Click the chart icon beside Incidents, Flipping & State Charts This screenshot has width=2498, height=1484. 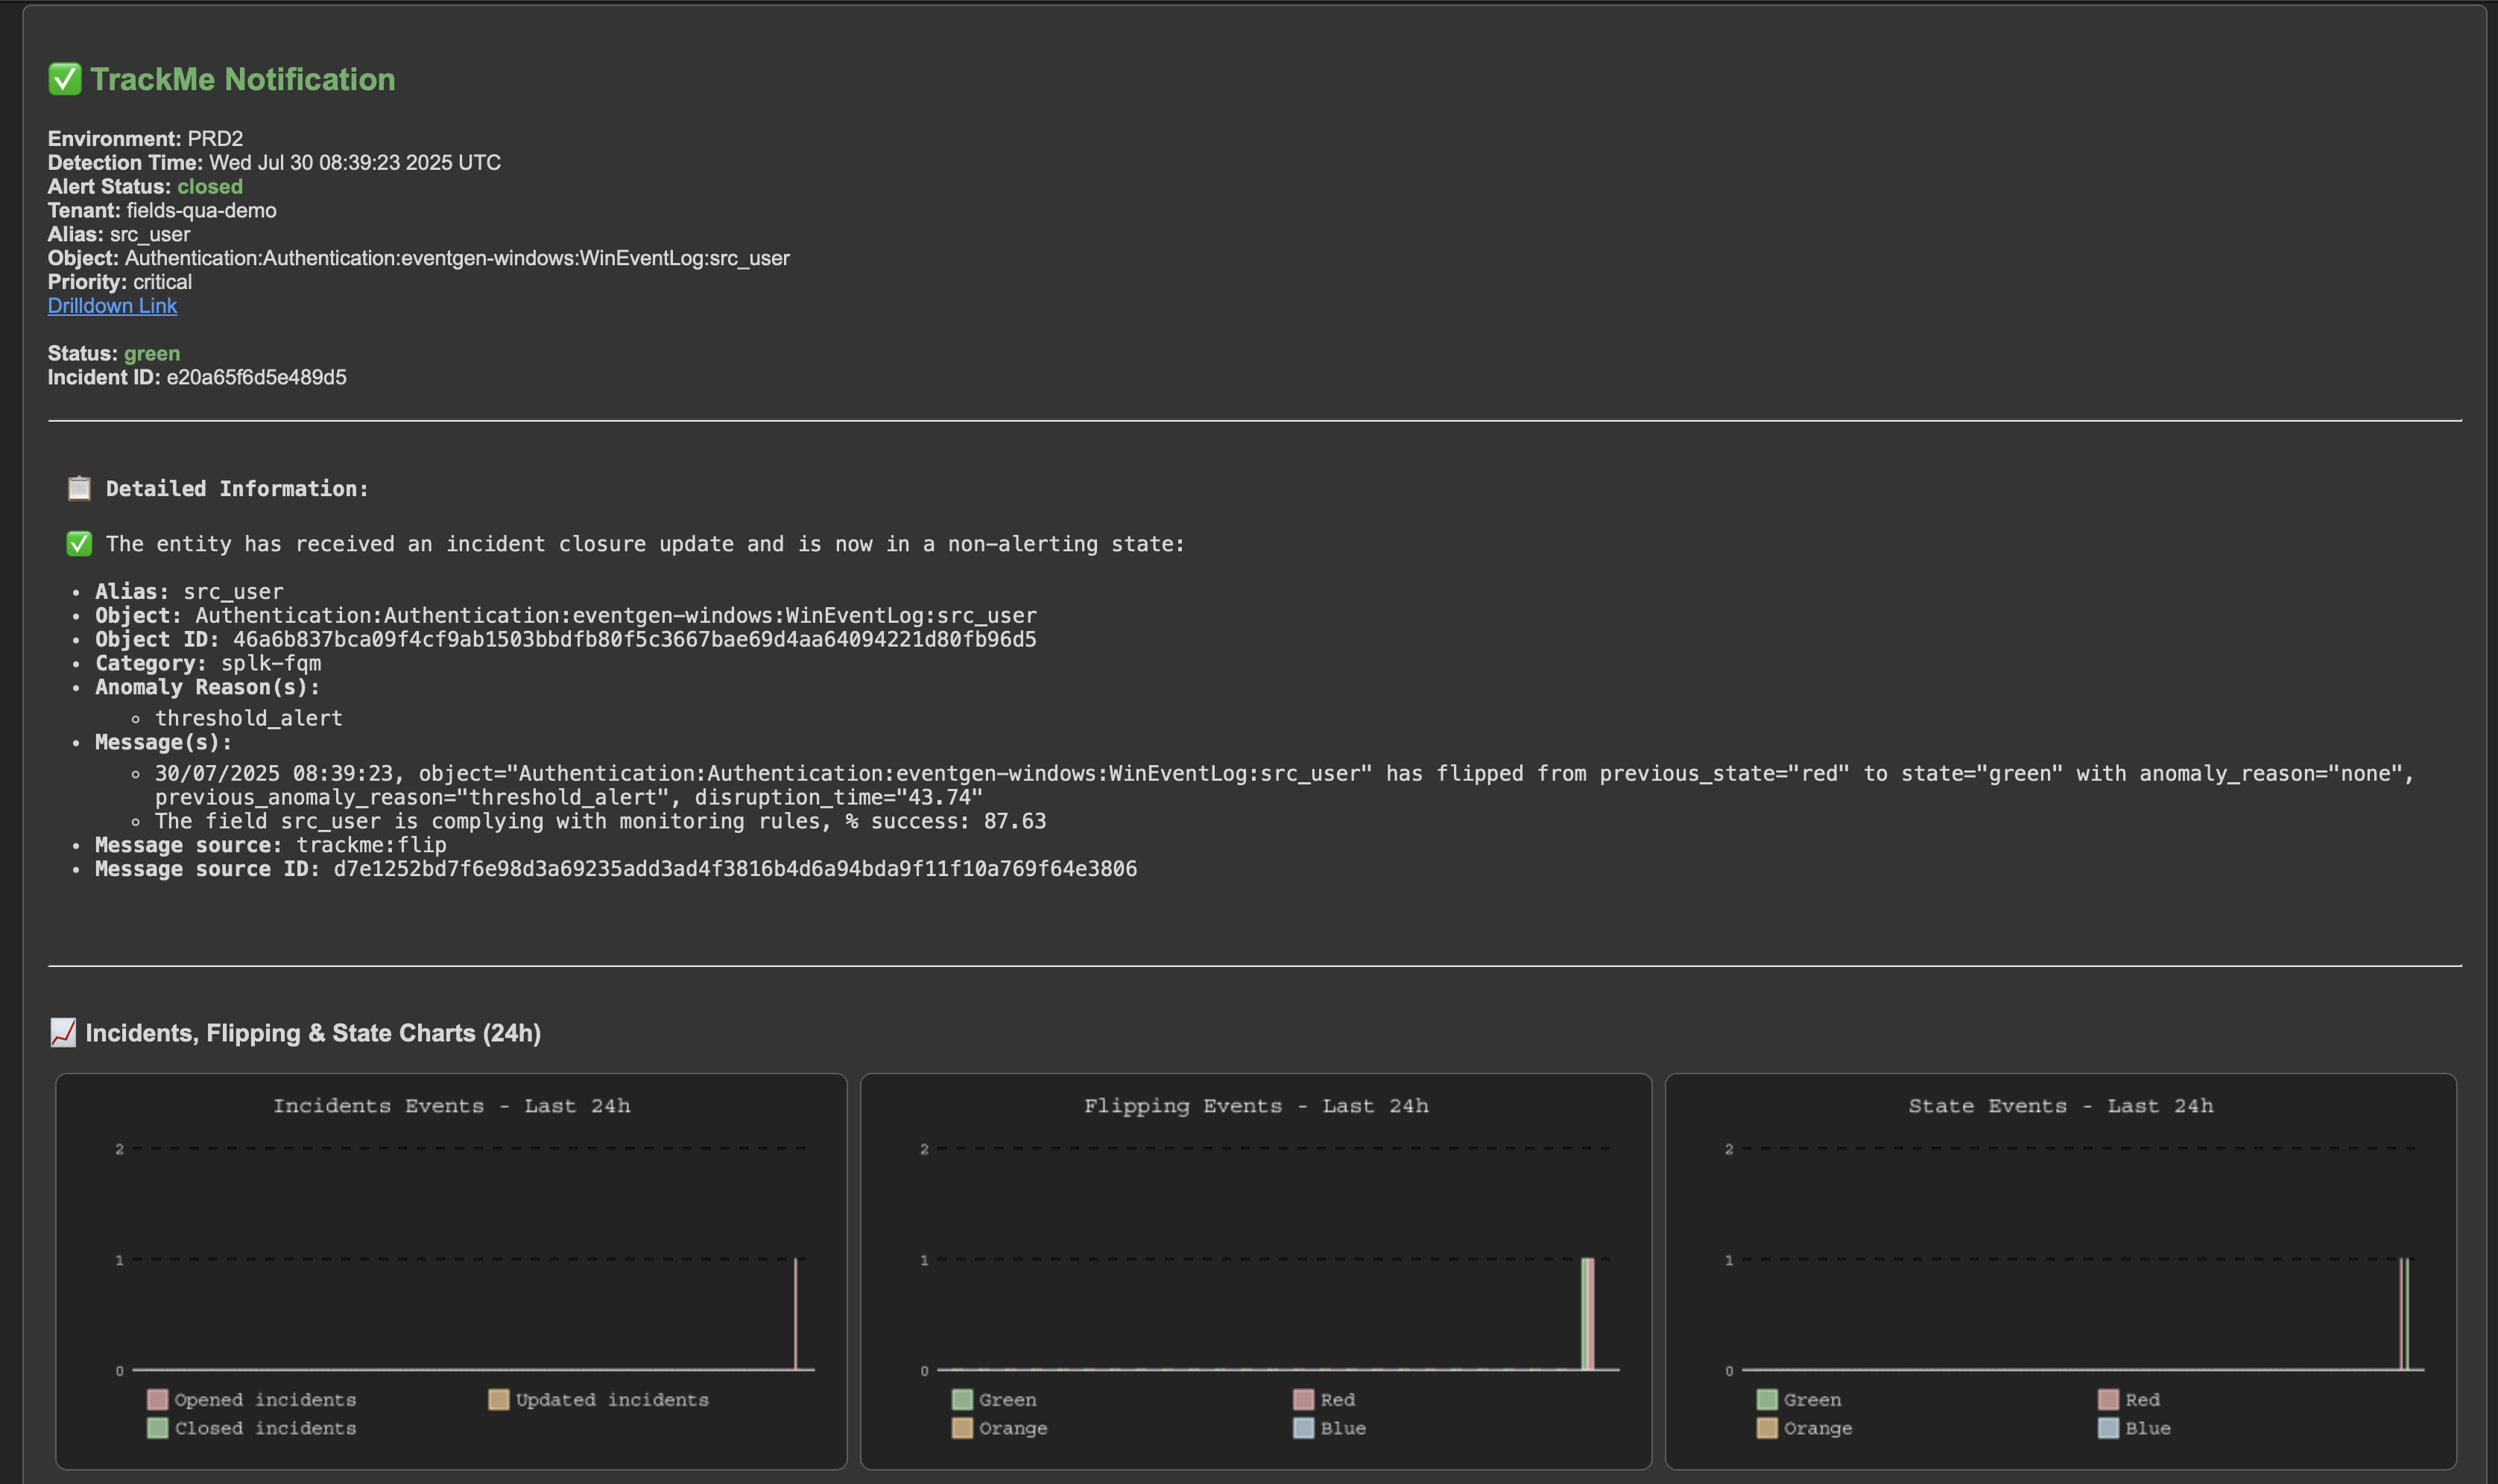click(x=63, y=1033)
